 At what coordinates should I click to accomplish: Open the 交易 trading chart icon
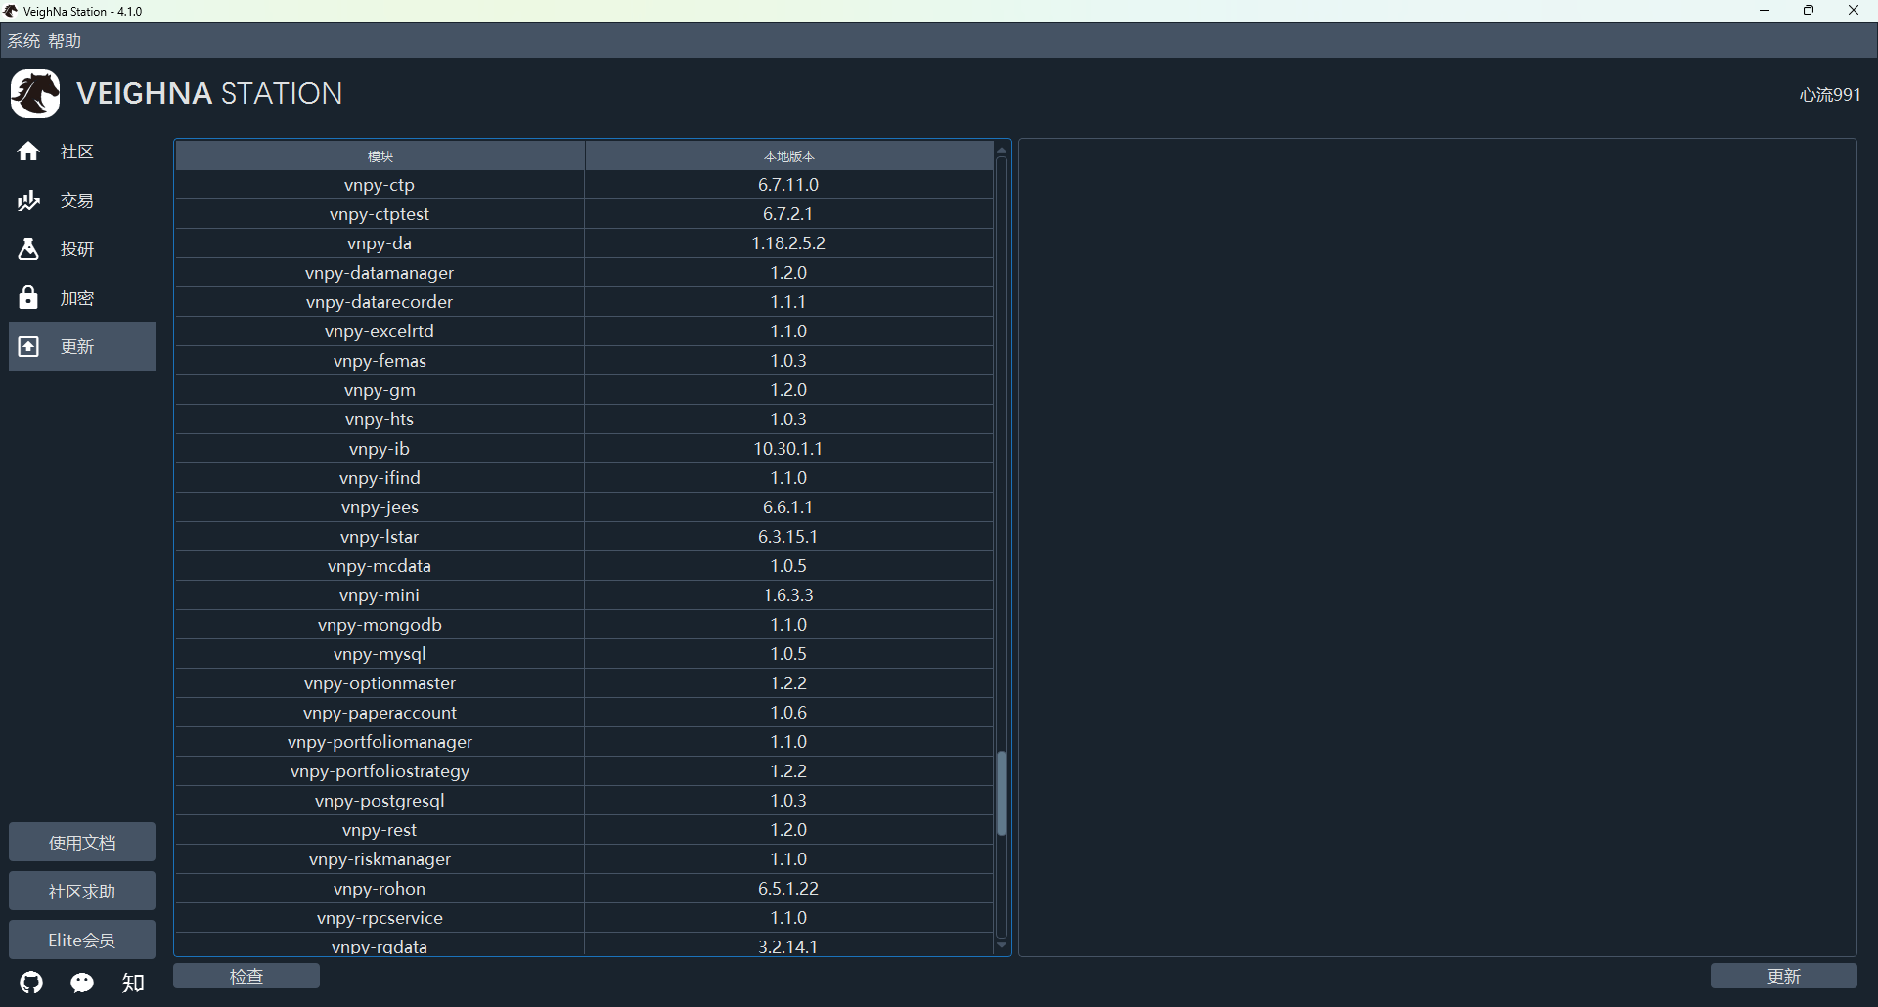28,200
